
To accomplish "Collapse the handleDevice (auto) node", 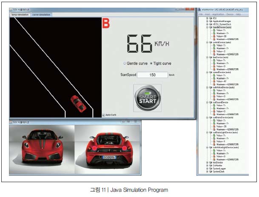I will pos(207,27).
